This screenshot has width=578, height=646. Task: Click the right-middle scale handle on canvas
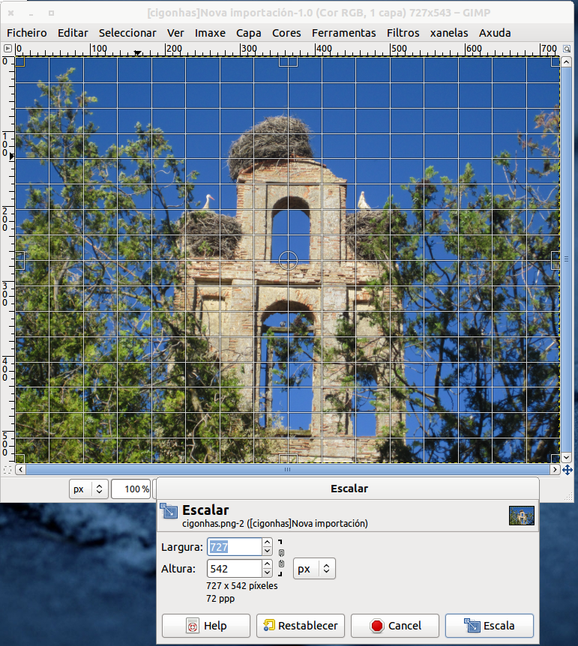(x=556, y=260)
